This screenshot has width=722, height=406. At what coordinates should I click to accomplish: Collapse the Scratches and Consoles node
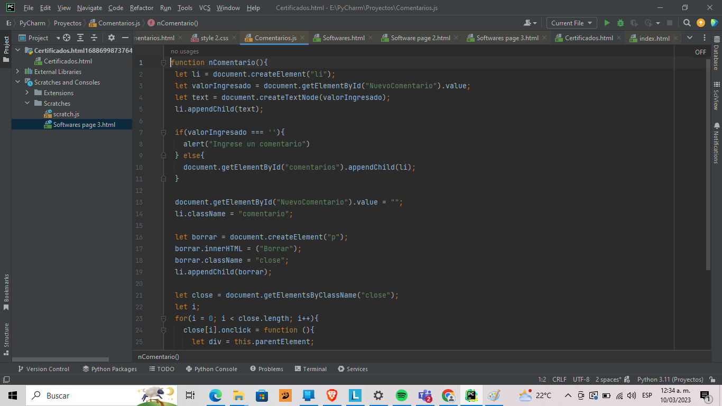coord(17,82)
